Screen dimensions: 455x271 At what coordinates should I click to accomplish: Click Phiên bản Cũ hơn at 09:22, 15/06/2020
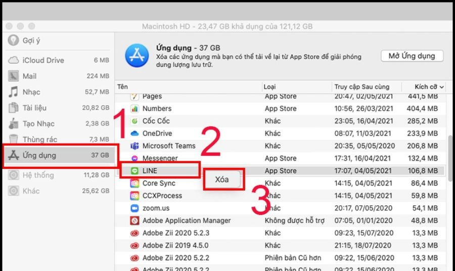click(293, 258)
